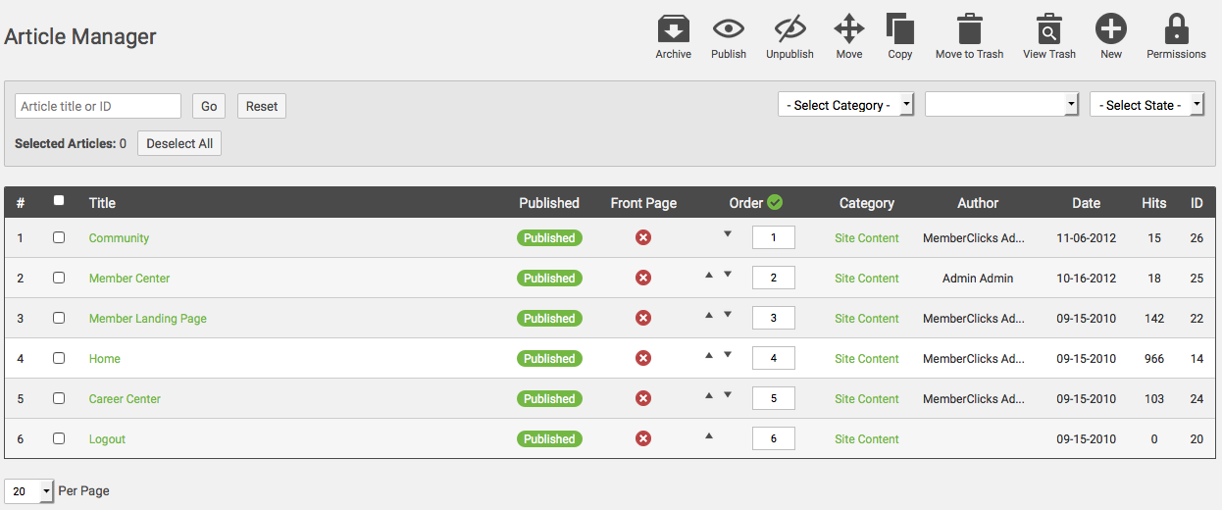Click the Article title or ID search field

pos(98,106)
